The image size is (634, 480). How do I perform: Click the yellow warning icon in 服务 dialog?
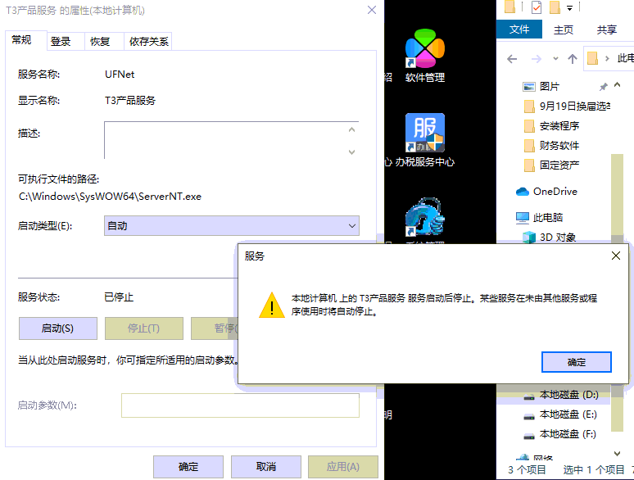[x=272, y=305]
